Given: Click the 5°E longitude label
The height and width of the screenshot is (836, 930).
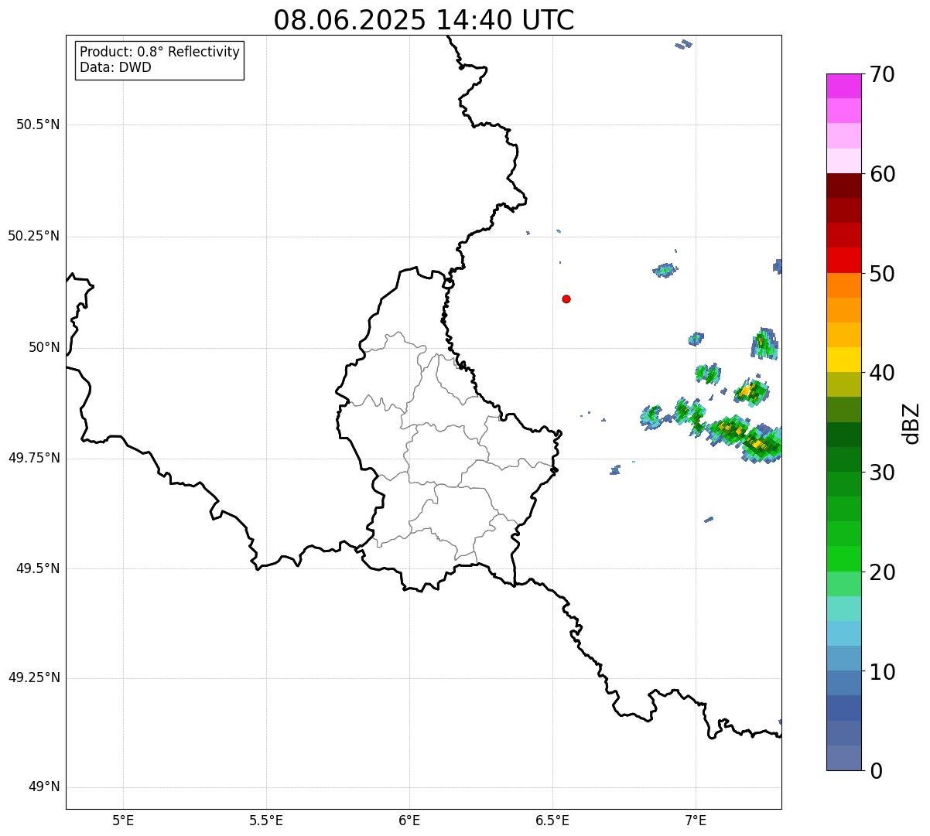Looking at the screenshot, I should pos(123,820).
